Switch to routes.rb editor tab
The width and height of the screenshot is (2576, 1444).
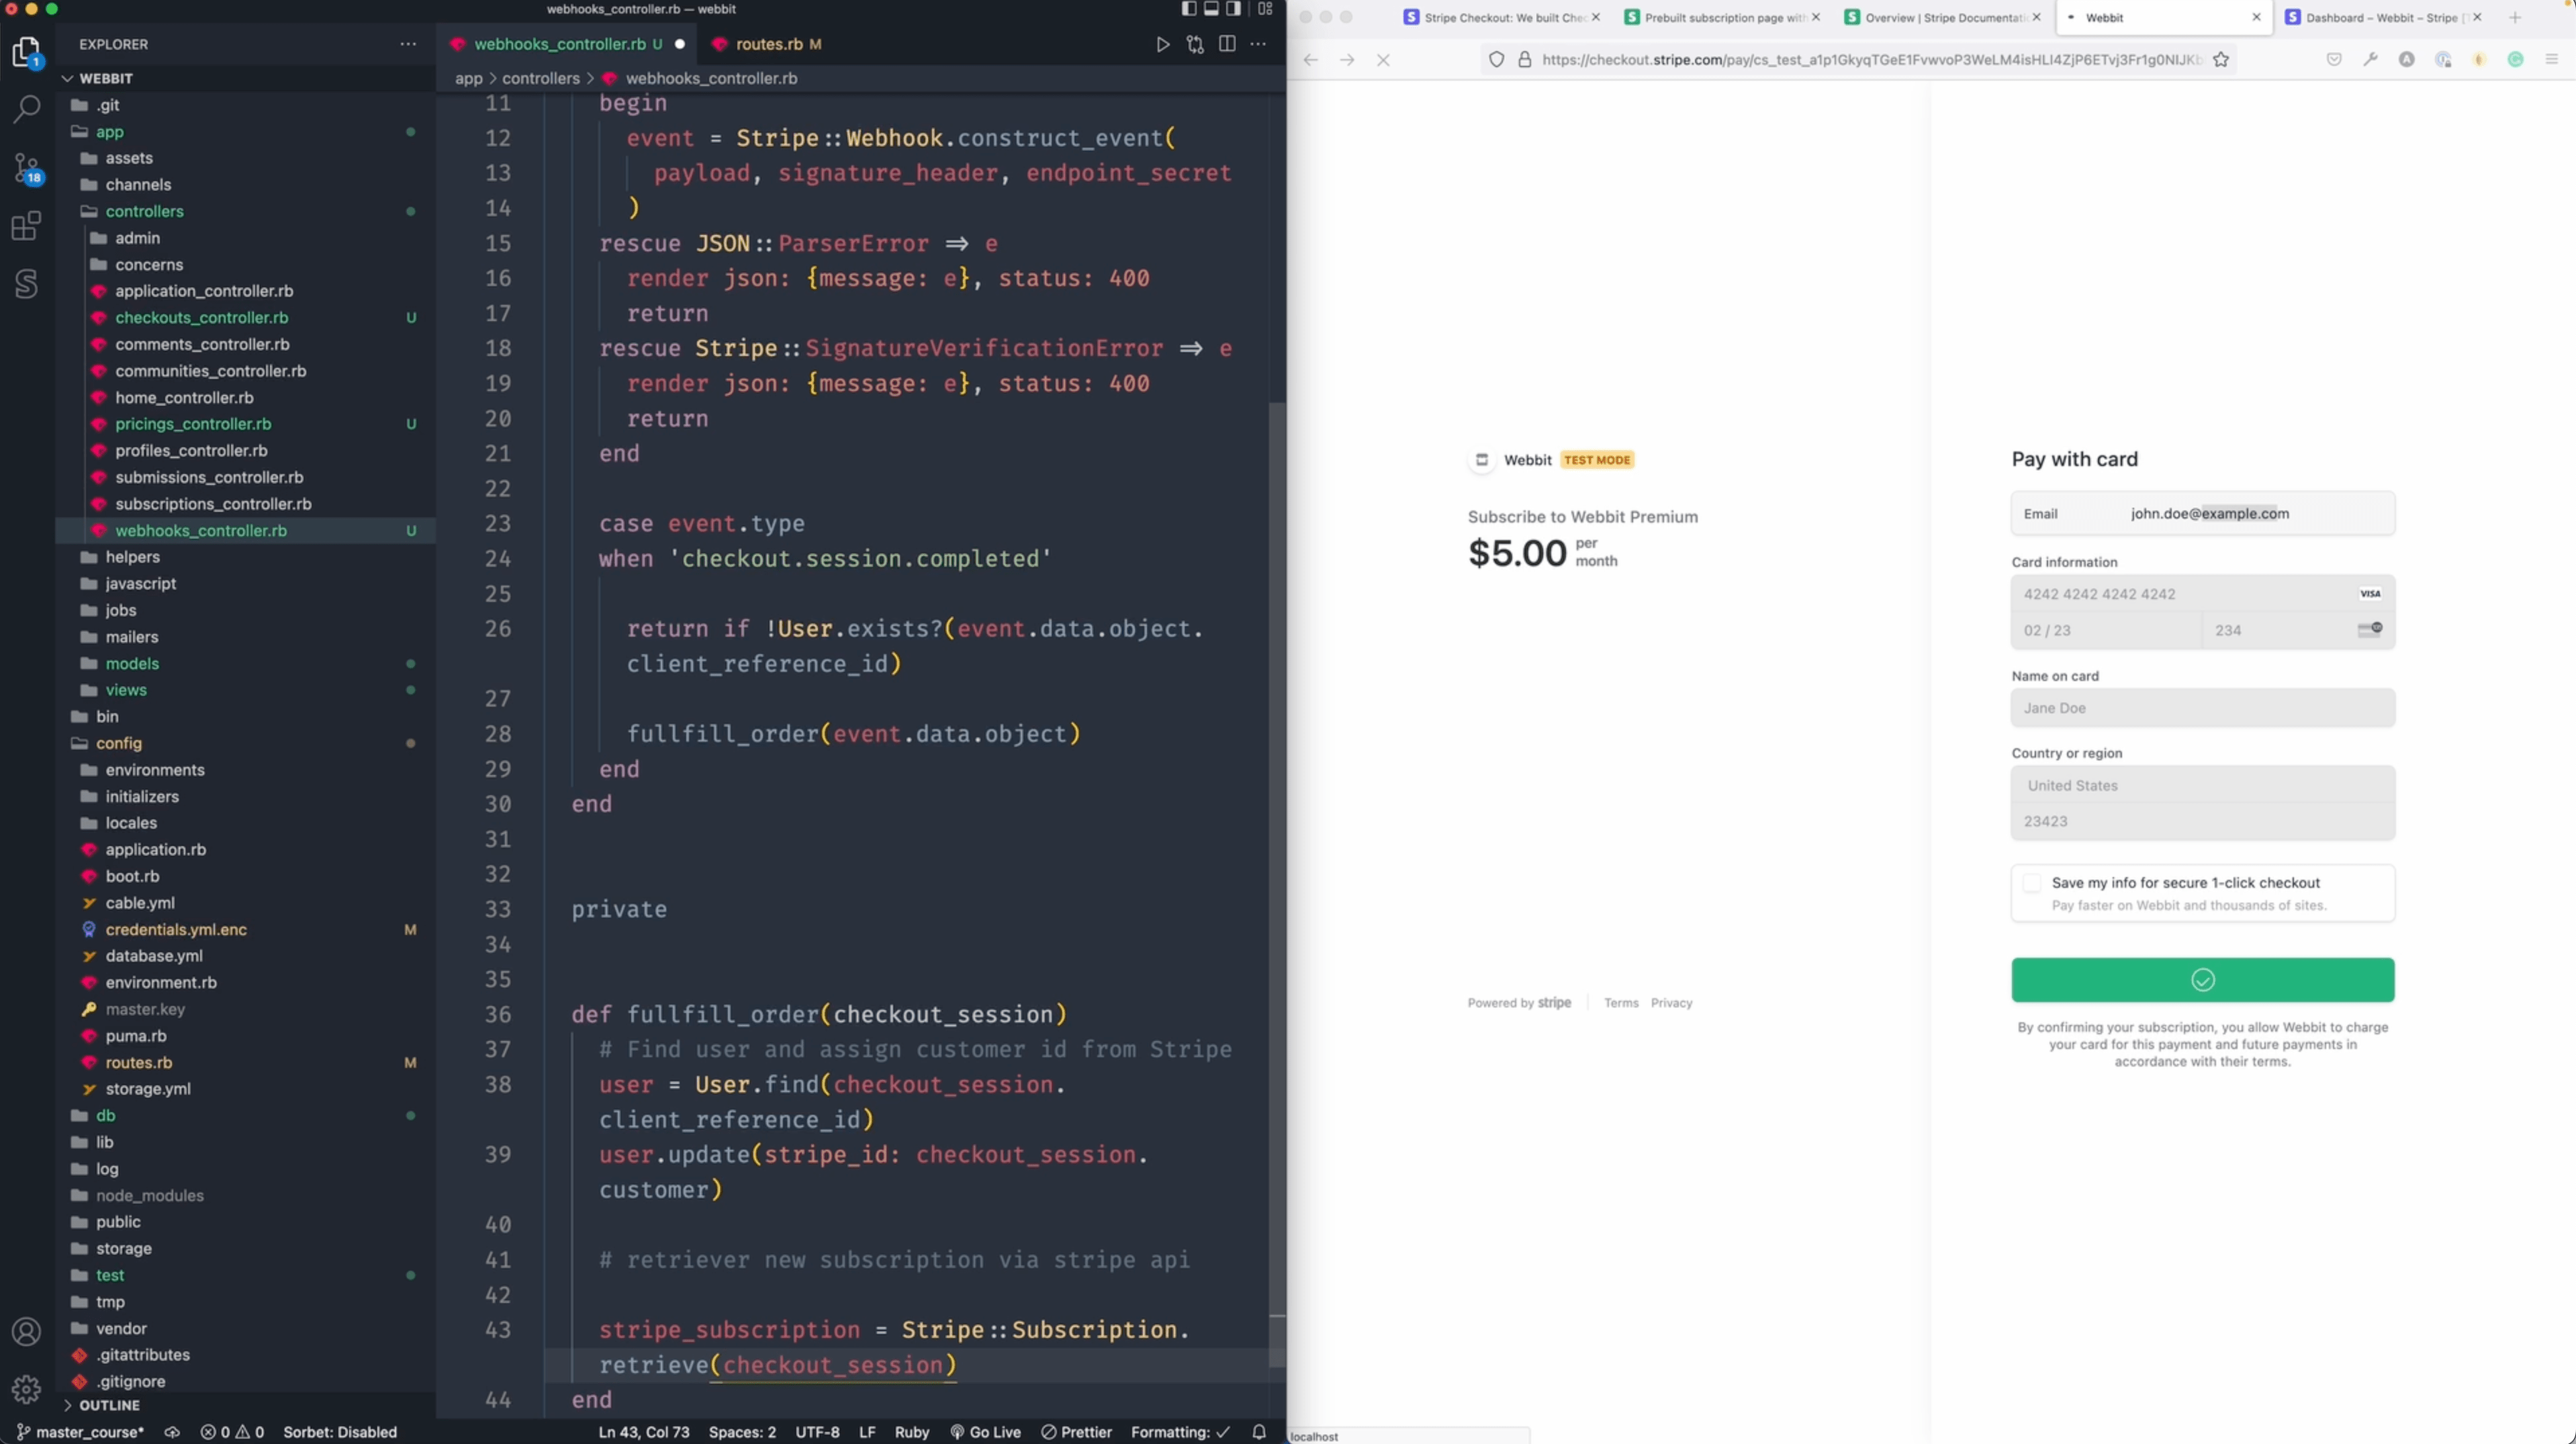pos(768,44)
